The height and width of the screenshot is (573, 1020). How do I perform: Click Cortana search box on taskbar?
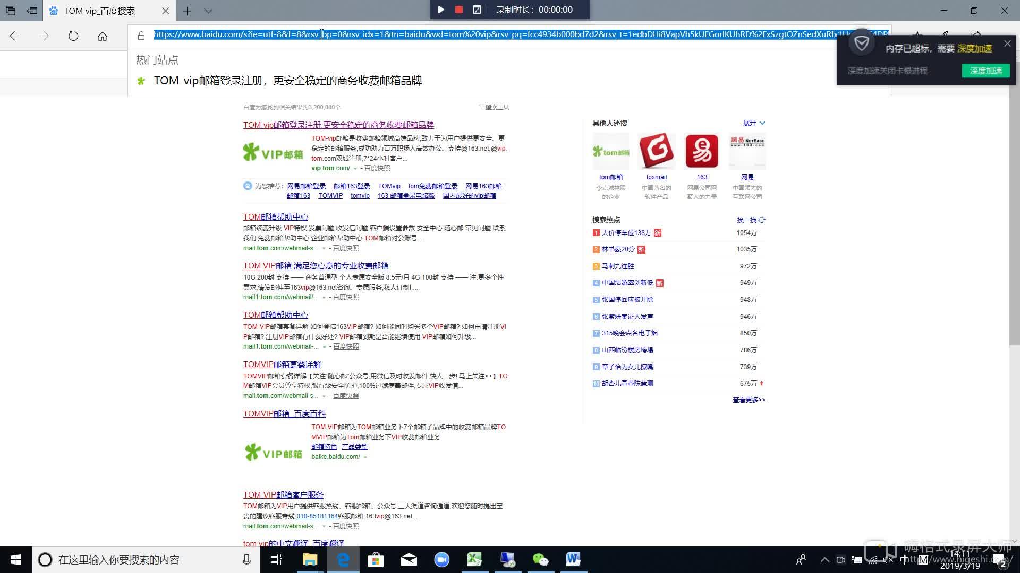click(146, 560)
